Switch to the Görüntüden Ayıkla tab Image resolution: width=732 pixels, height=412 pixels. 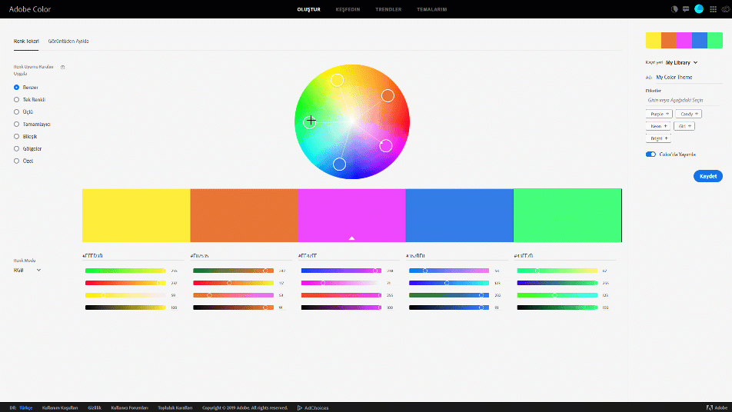[x=68, y=41]
